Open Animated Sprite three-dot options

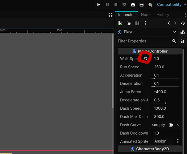tap(178, 141)
